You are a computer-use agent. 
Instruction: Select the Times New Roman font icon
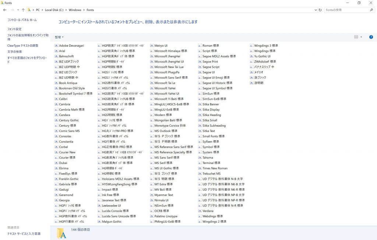pos(200,168)
